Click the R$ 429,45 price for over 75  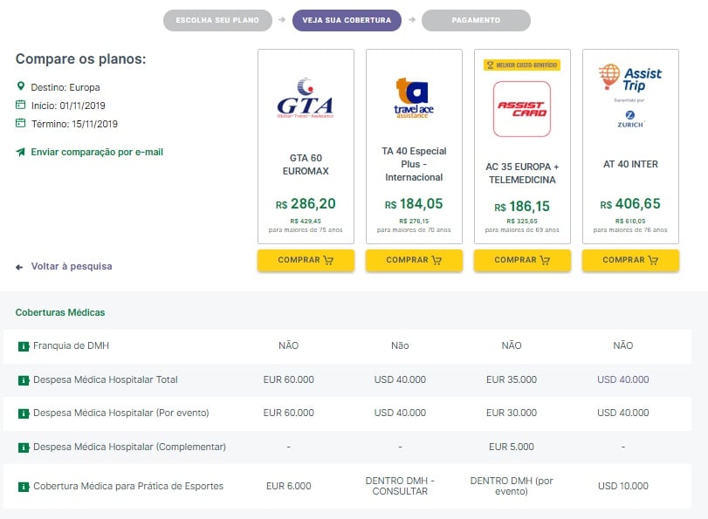[306, 222]
